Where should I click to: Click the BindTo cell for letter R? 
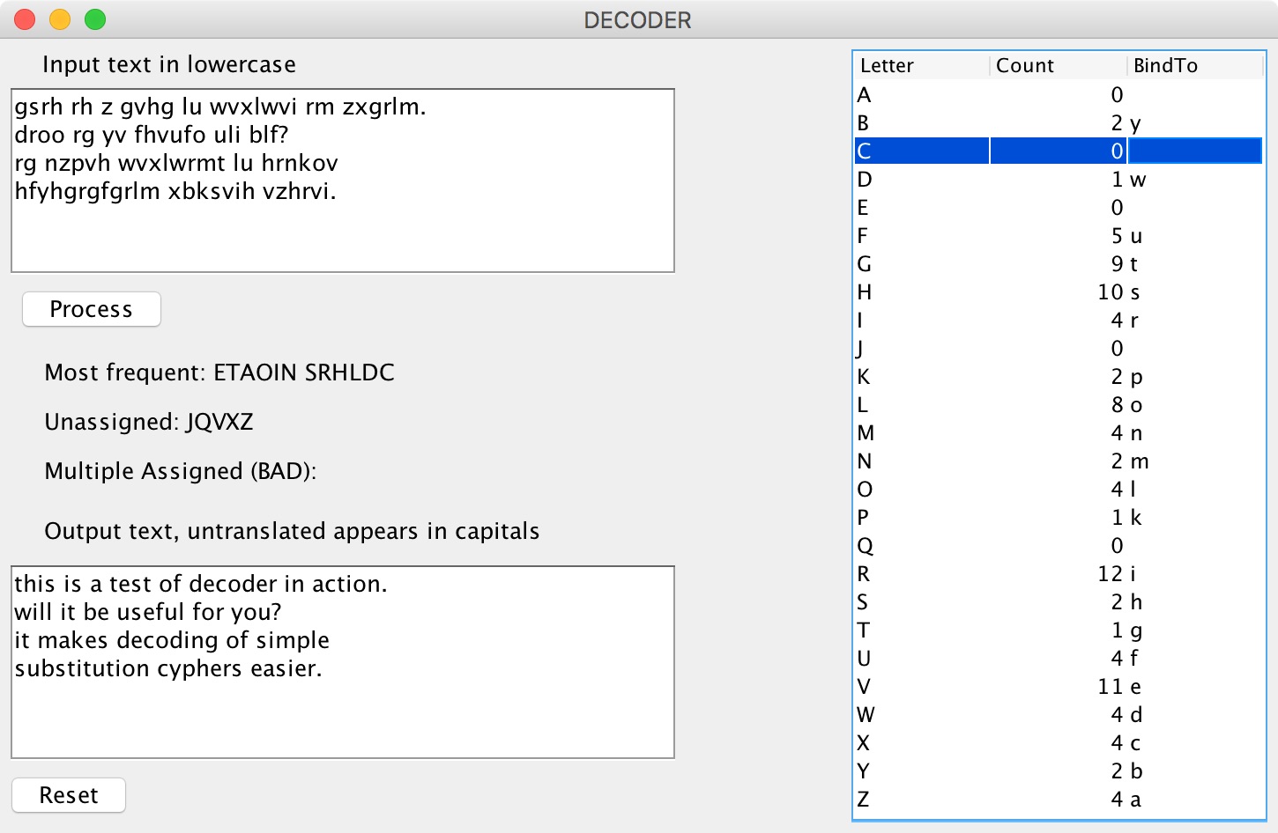tap(1194, 574)
